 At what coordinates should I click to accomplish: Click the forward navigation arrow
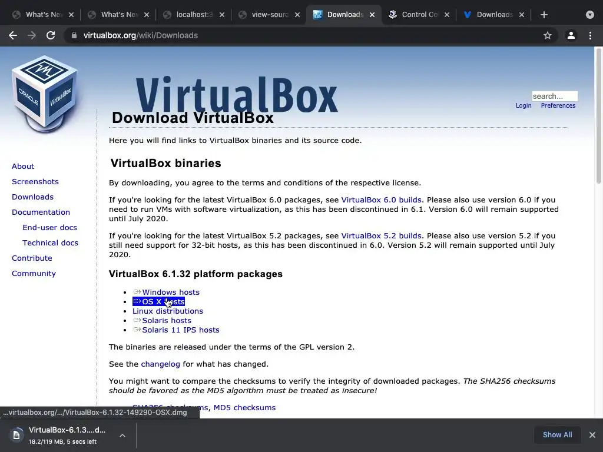pyautogui.click(x=32, y=35)
